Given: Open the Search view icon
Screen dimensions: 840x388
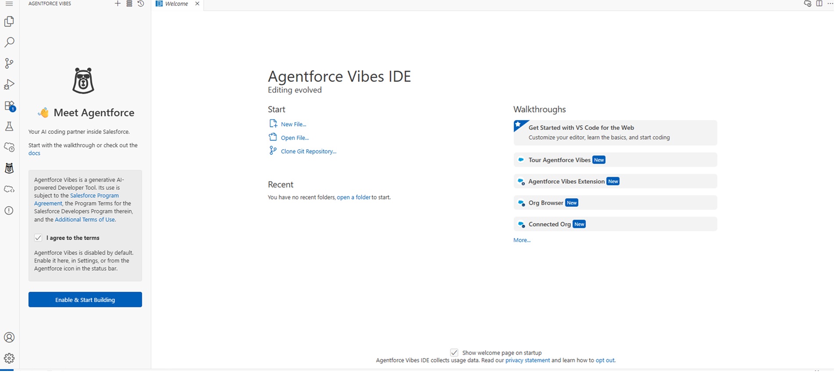Looking at the screenshot, I should tap(9, 42).
